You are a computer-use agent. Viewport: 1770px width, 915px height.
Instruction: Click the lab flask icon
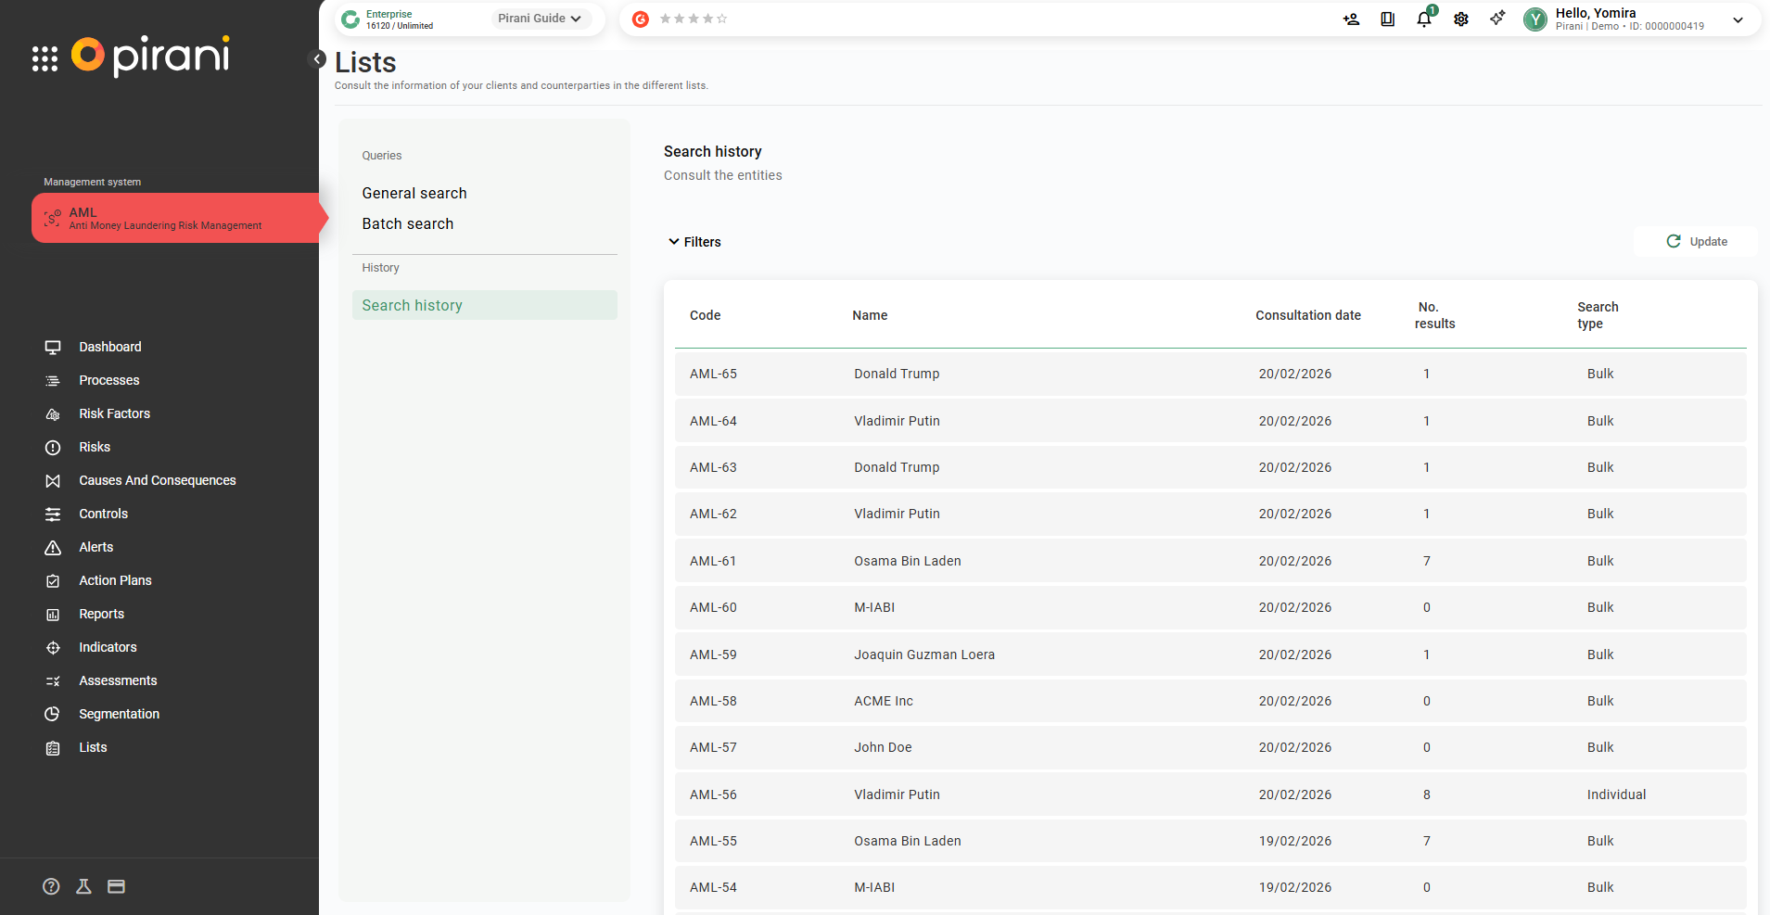click(83, 886)
